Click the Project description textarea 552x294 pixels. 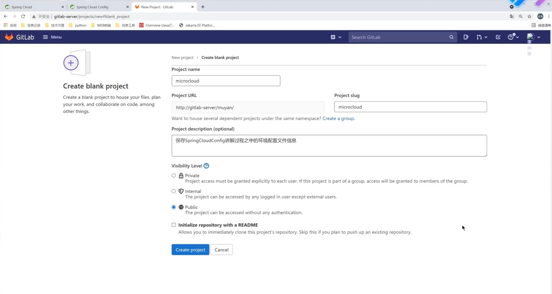(329, 146)
